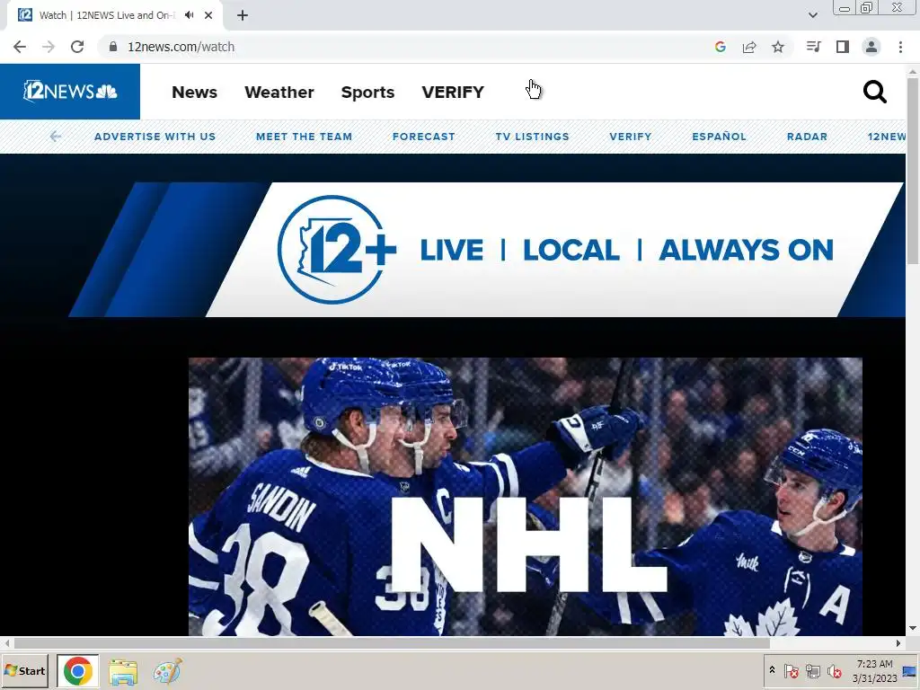Click the 12NEWS NBC logo
The height and width of the screenshot is (690, 920).
click(x=70, y=92)
